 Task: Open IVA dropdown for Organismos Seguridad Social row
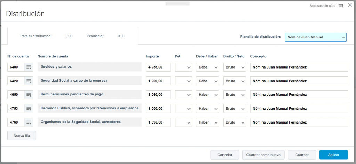(184, 122)
